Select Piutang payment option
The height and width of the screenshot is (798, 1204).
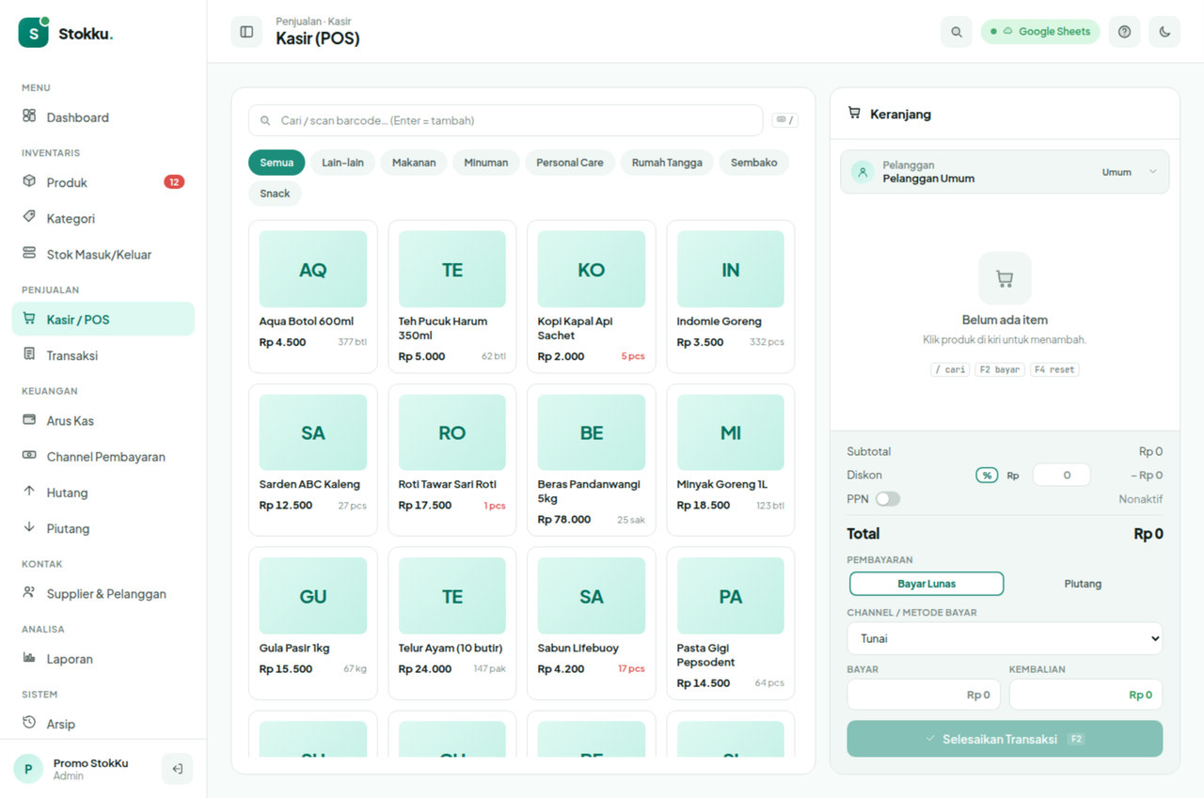point(1083,584)
